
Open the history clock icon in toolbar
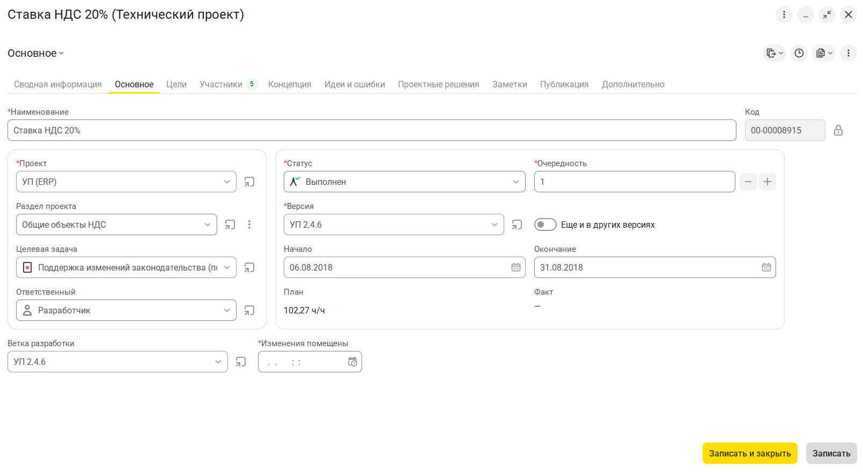tap(799, 53)
